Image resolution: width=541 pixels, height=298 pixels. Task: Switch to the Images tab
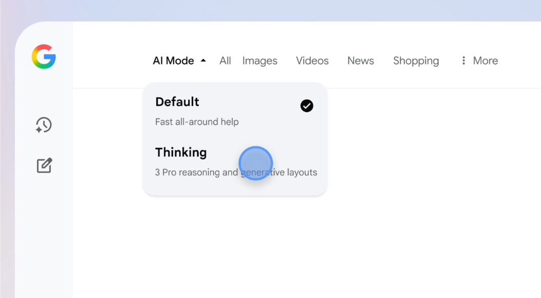(260, 60)
